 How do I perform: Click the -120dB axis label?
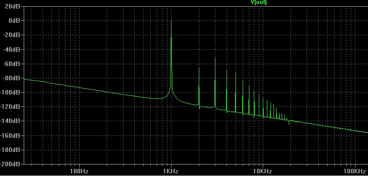[x=10, y=106]
